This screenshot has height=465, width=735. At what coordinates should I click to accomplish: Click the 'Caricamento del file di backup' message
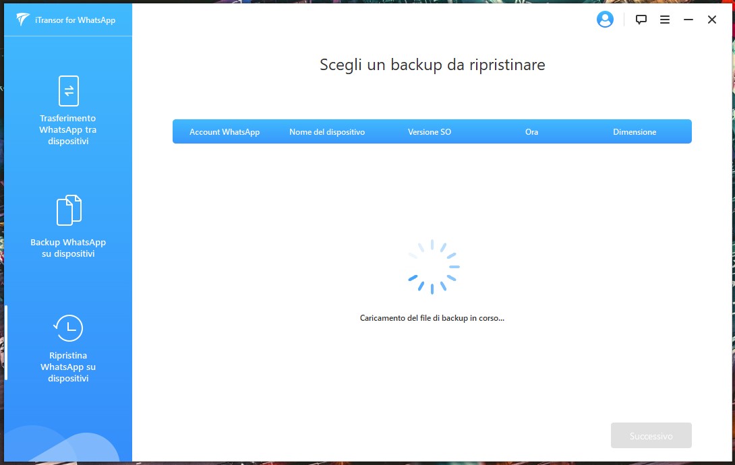click(x=432, y=318)
